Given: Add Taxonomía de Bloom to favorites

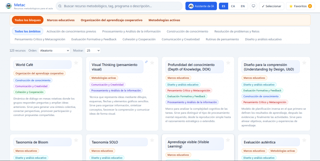Looking at the screenshot, I should (x=76, y=140).
